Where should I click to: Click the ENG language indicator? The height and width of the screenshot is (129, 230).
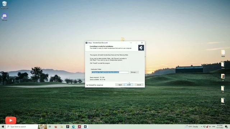click(x=214, y=126)
